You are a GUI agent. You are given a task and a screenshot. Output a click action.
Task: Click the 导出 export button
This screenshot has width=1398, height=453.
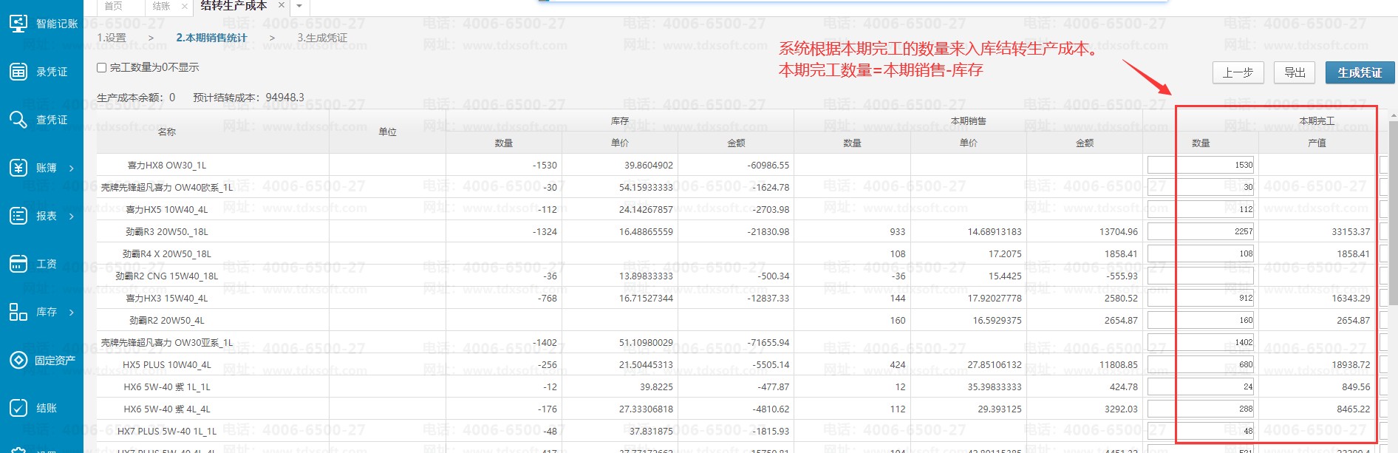point(1295,72)
